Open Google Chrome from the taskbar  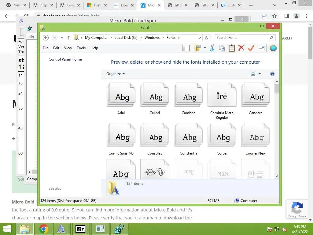[x=44, y=229]
